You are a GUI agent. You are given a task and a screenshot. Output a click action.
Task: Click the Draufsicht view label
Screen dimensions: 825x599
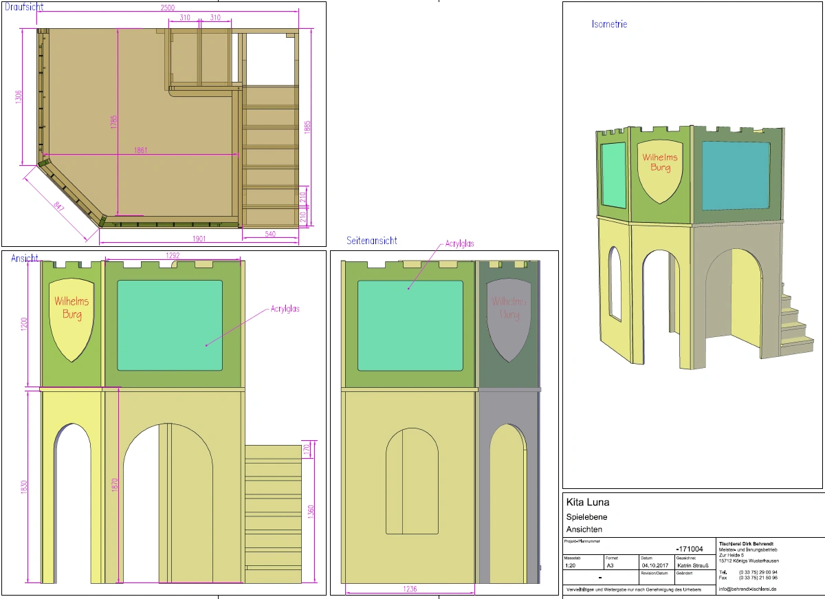click(x=25, y=6)
